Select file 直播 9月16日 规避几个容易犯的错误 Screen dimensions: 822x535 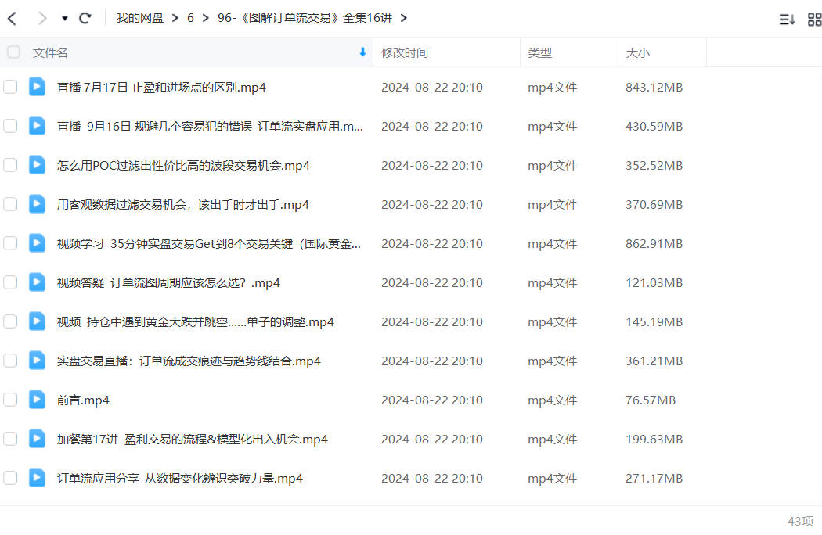pos(210,126)
